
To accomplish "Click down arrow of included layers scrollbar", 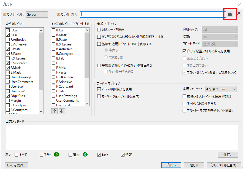I will pyautogui.click(x=41, y=112).
